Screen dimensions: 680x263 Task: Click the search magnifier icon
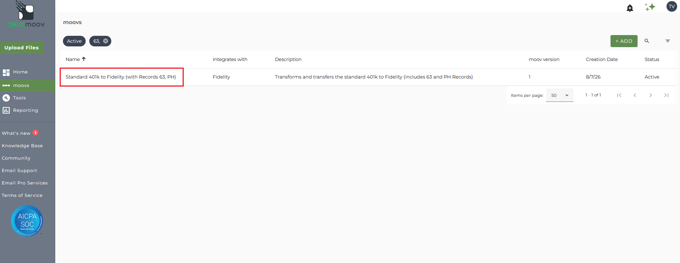647,41
